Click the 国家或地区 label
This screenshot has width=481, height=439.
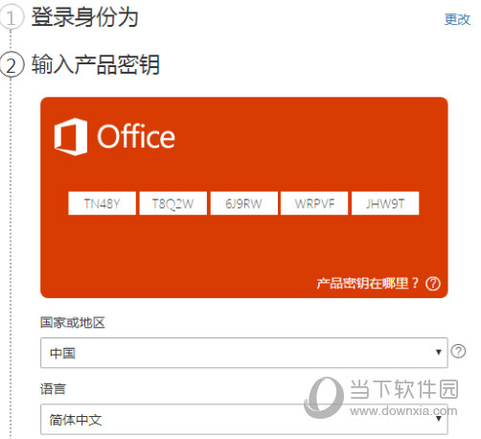[73, 323]
